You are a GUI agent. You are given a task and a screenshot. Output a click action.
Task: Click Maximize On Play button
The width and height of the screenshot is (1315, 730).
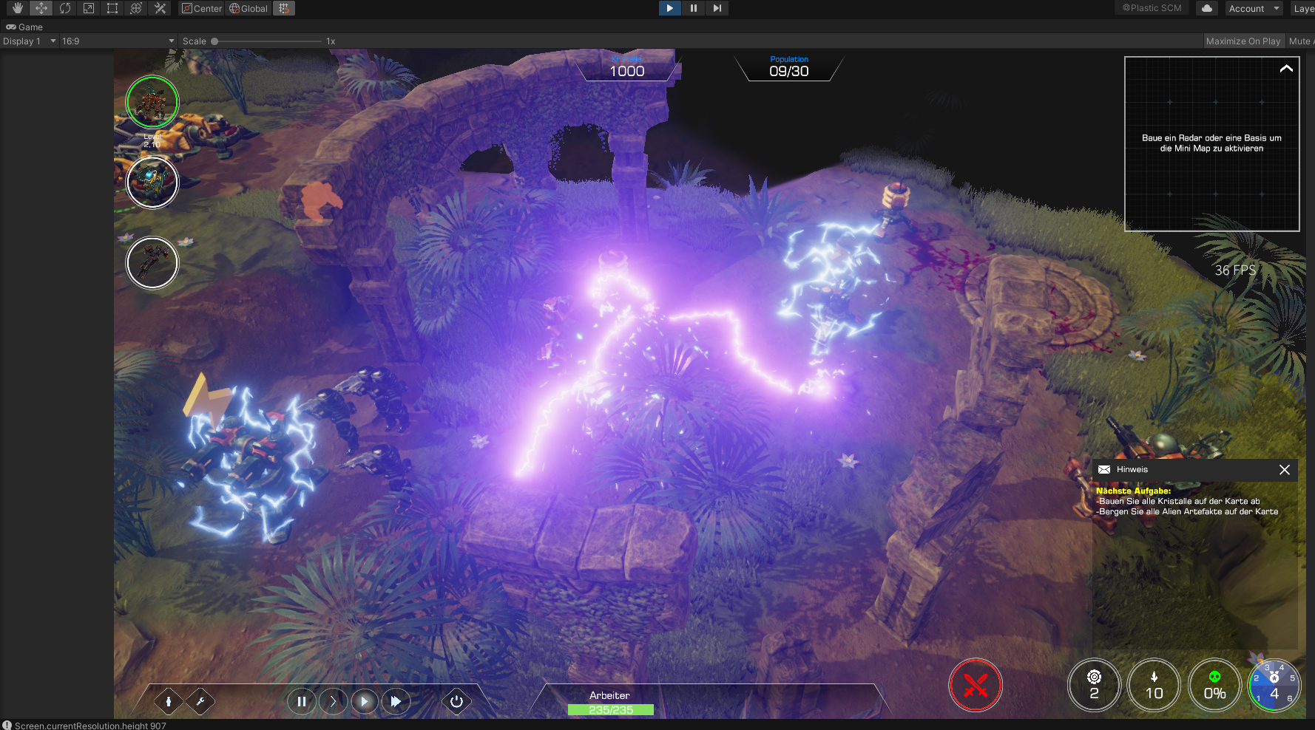point(1243,41)
